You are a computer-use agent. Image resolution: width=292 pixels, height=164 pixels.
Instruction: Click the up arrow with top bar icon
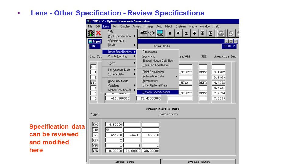click(x=203, y=33)
